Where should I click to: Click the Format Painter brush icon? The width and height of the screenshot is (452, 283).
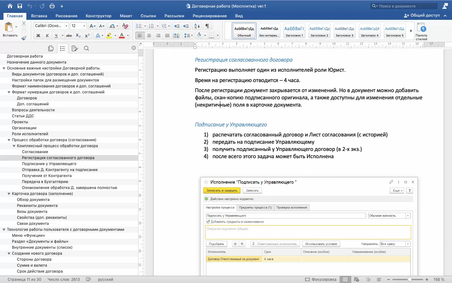[x=24, y=38]
